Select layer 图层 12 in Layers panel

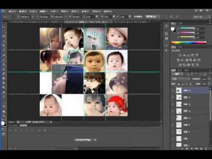click(x=192, y=104)
